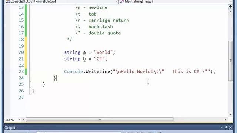Click the vertical scrollbar up arrow
Image resolution: width=237 pixels, height=133 pixels.
coord(230,11)
